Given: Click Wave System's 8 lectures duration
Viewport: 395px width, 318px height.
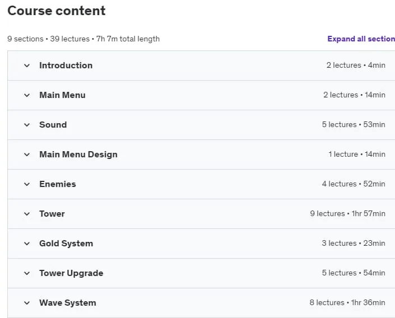Looking at the screenshot, I should tap(347, 302).
